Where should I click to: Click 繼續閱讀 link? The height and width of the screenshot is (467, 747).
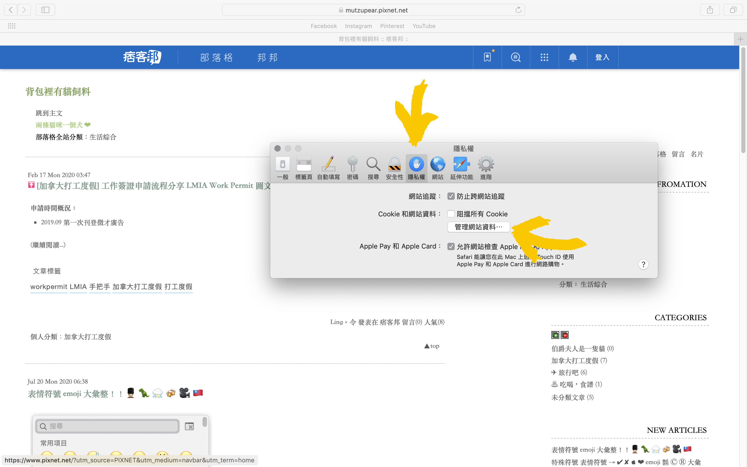48,245
